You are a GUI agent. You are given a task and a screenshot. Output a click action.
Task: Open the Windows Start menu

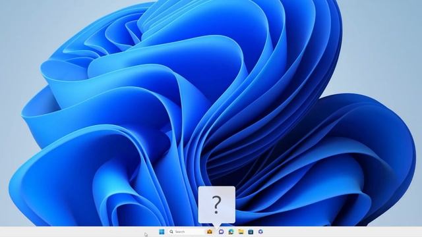pos(162,232)
